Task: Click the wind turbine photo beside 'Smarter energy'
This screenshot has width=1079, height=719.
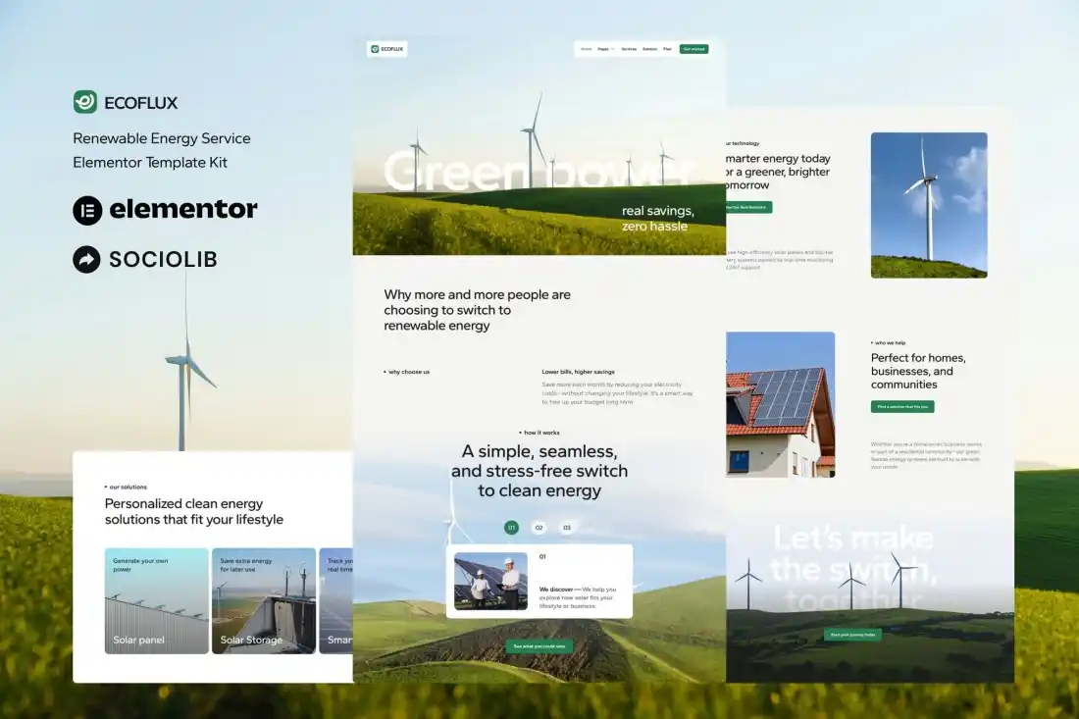Action: (929, 205)
